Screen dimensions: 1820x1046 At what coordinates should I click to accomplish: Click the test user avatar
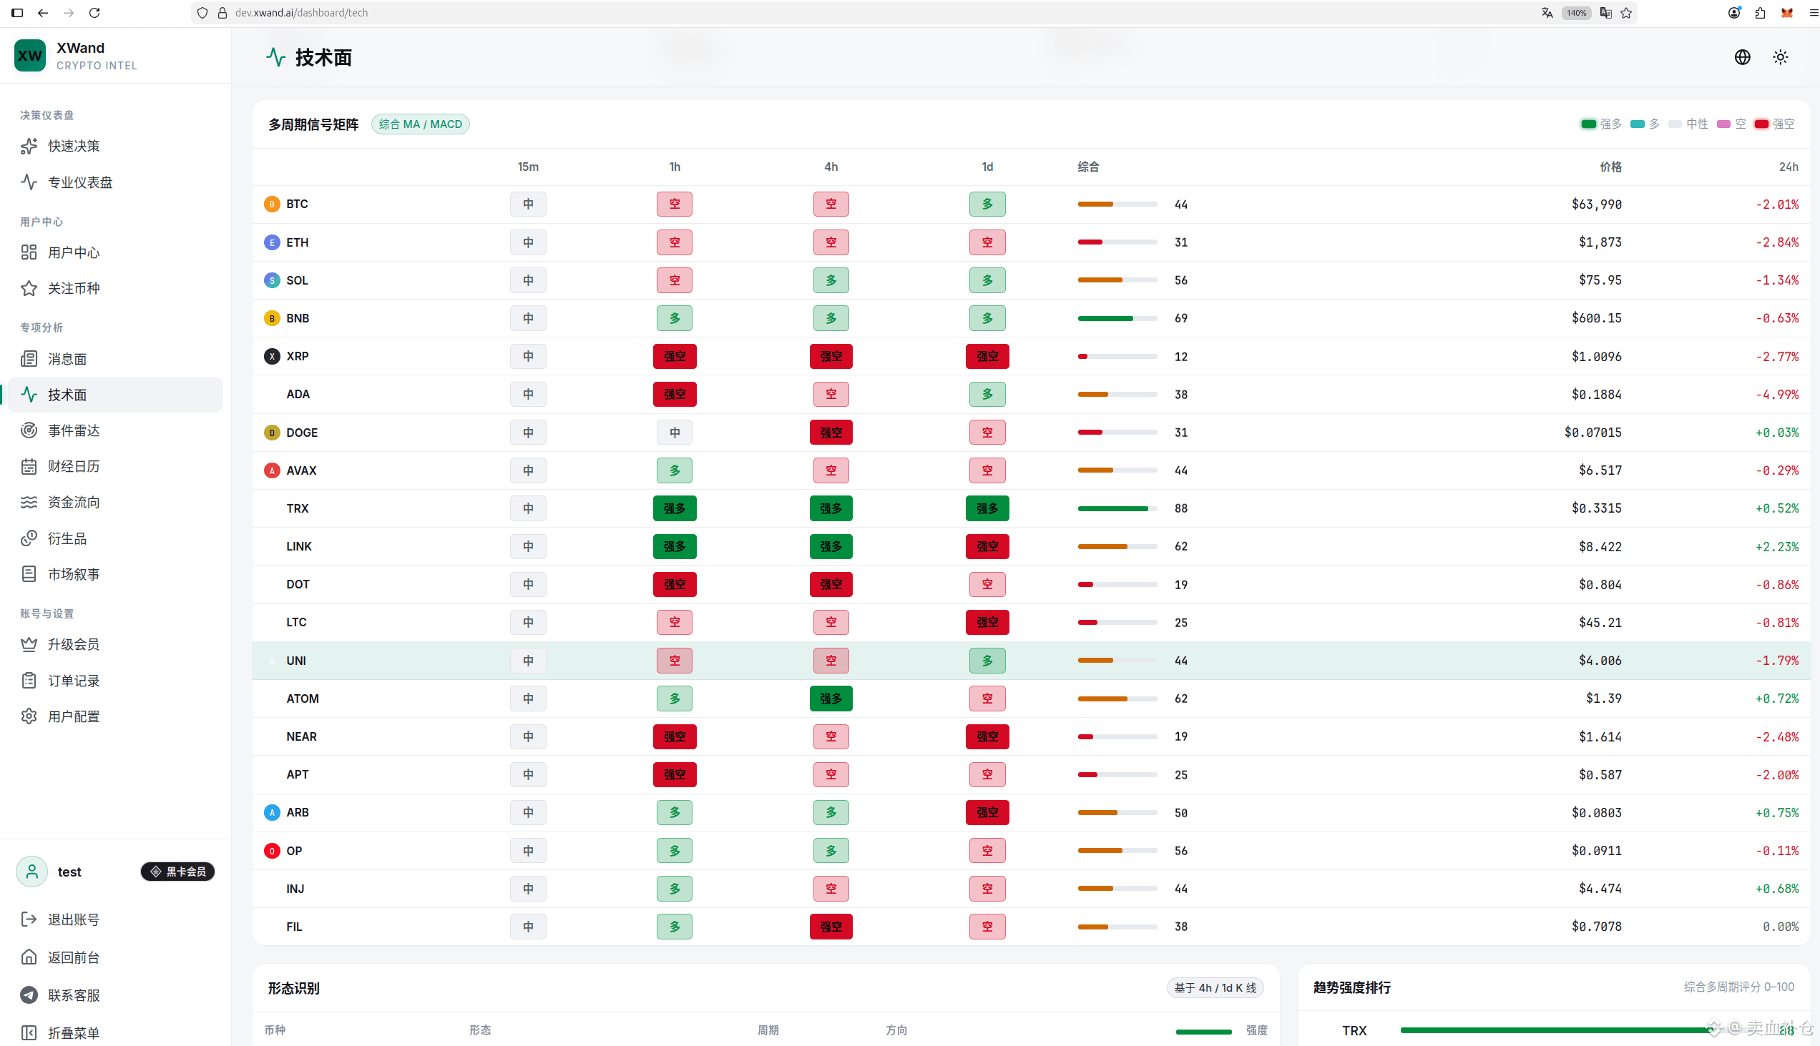tap(31, 872)
